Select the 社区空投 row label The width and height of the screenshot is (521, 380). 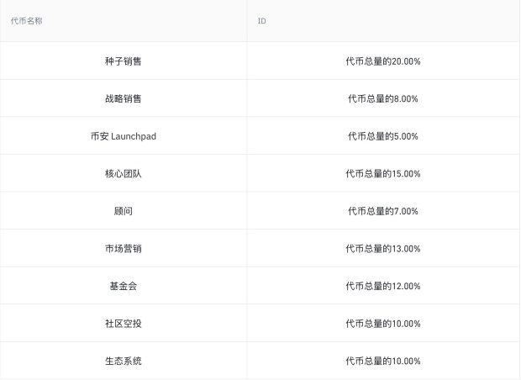click(x=124, y=324)
